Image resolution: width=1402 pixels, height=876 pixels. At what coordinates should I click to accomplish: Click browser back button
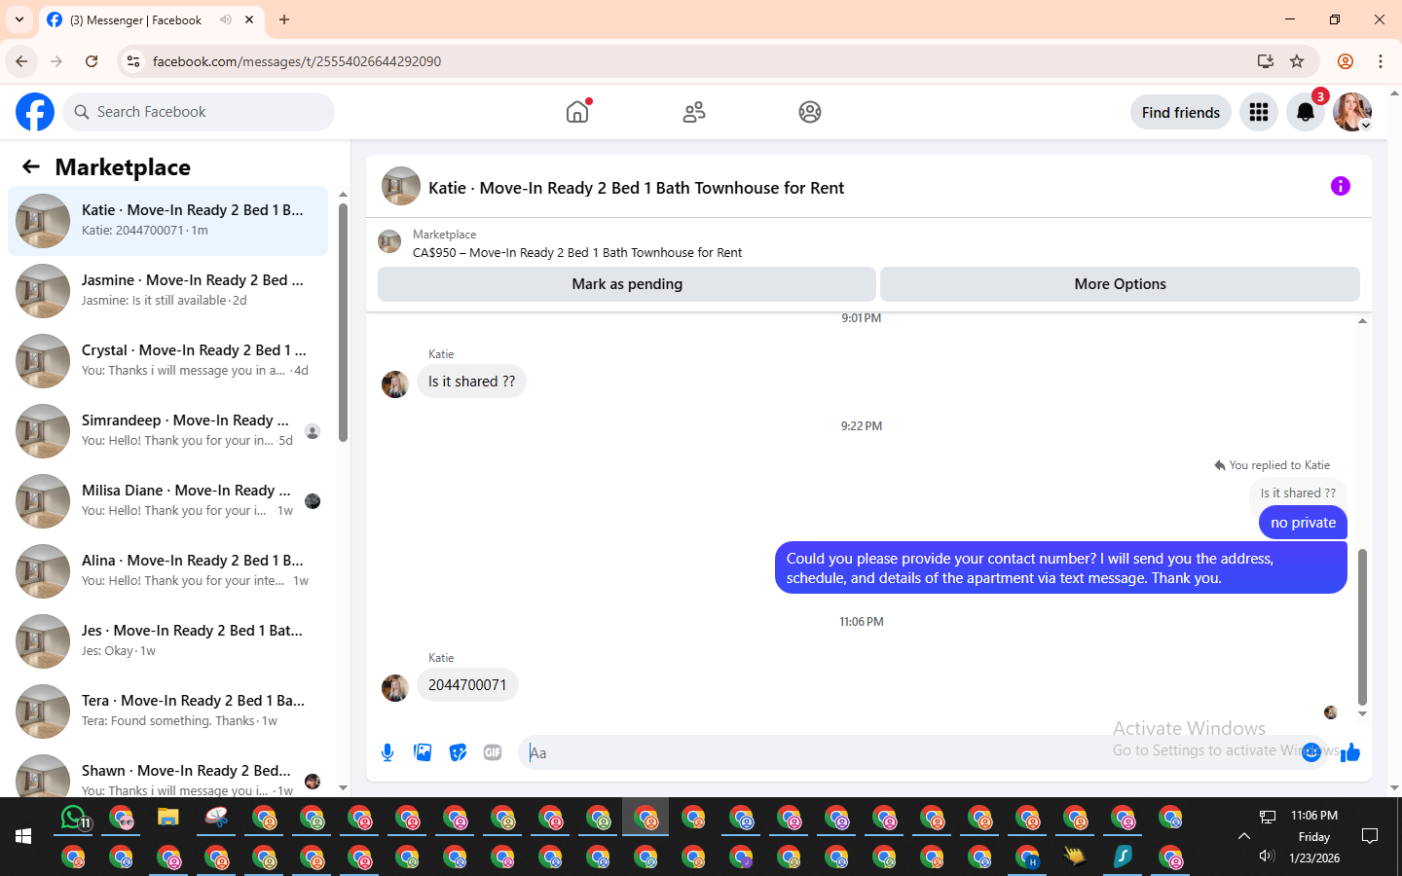(21, 61)
